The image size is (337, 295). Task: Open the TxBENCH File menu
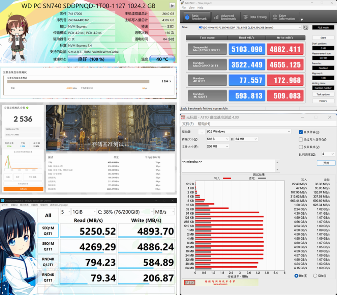click(x=184, y=7)
